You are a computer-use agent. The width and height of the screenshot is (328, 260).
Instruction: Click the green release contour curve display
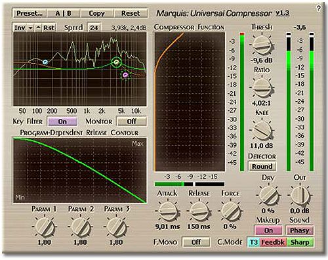click(x=80, y=170)
